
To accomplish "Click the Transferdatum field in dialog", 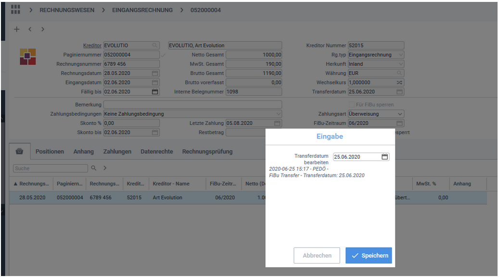I will [356, 157].
